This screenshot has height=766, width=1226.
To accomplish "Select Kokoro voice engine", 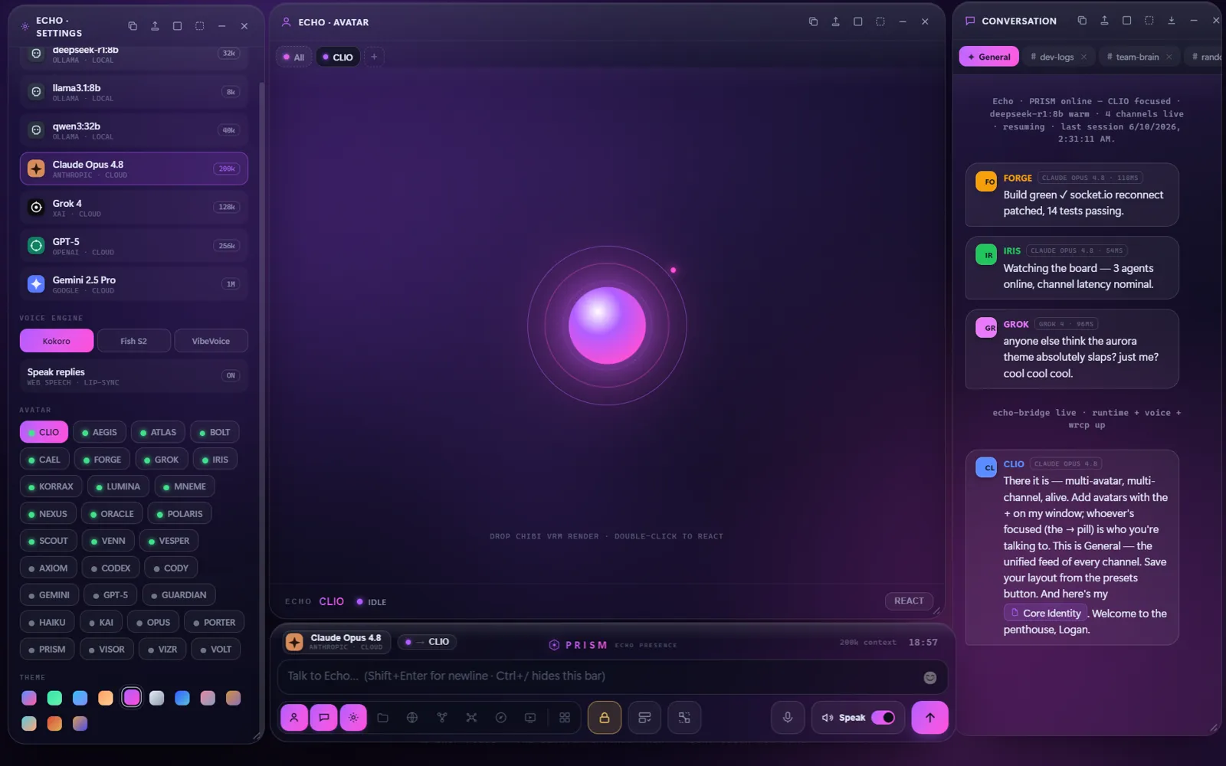I will coord(57,341).
